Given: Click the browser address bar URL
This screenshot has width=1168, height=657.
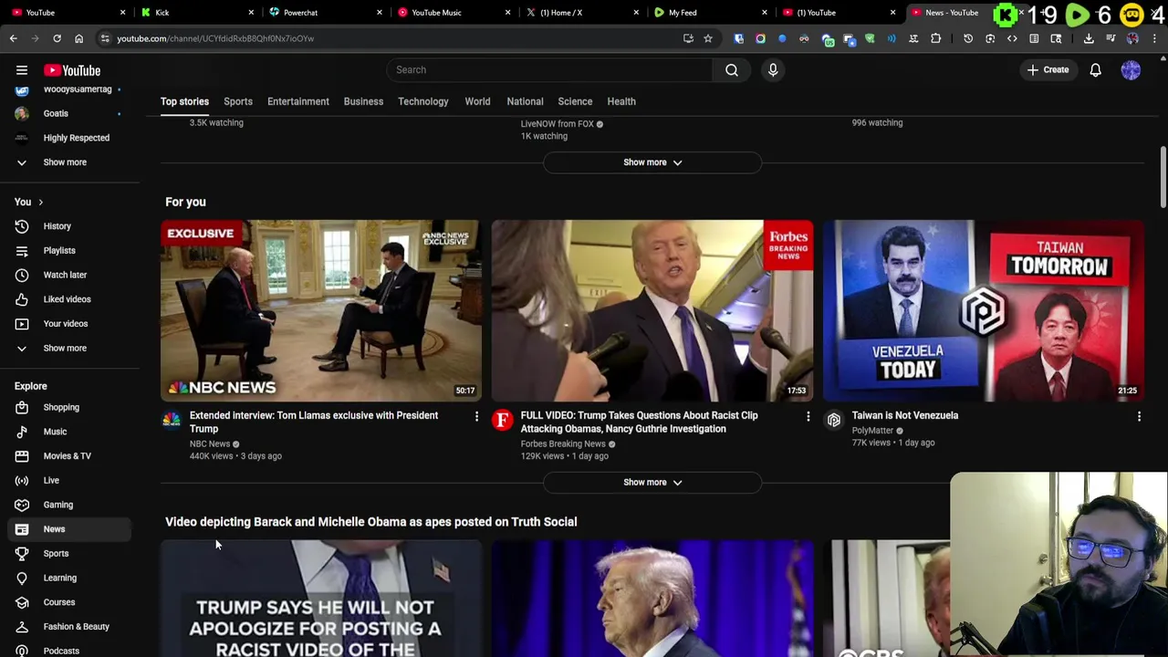Looking at the screenshot, I should [215, 38].
